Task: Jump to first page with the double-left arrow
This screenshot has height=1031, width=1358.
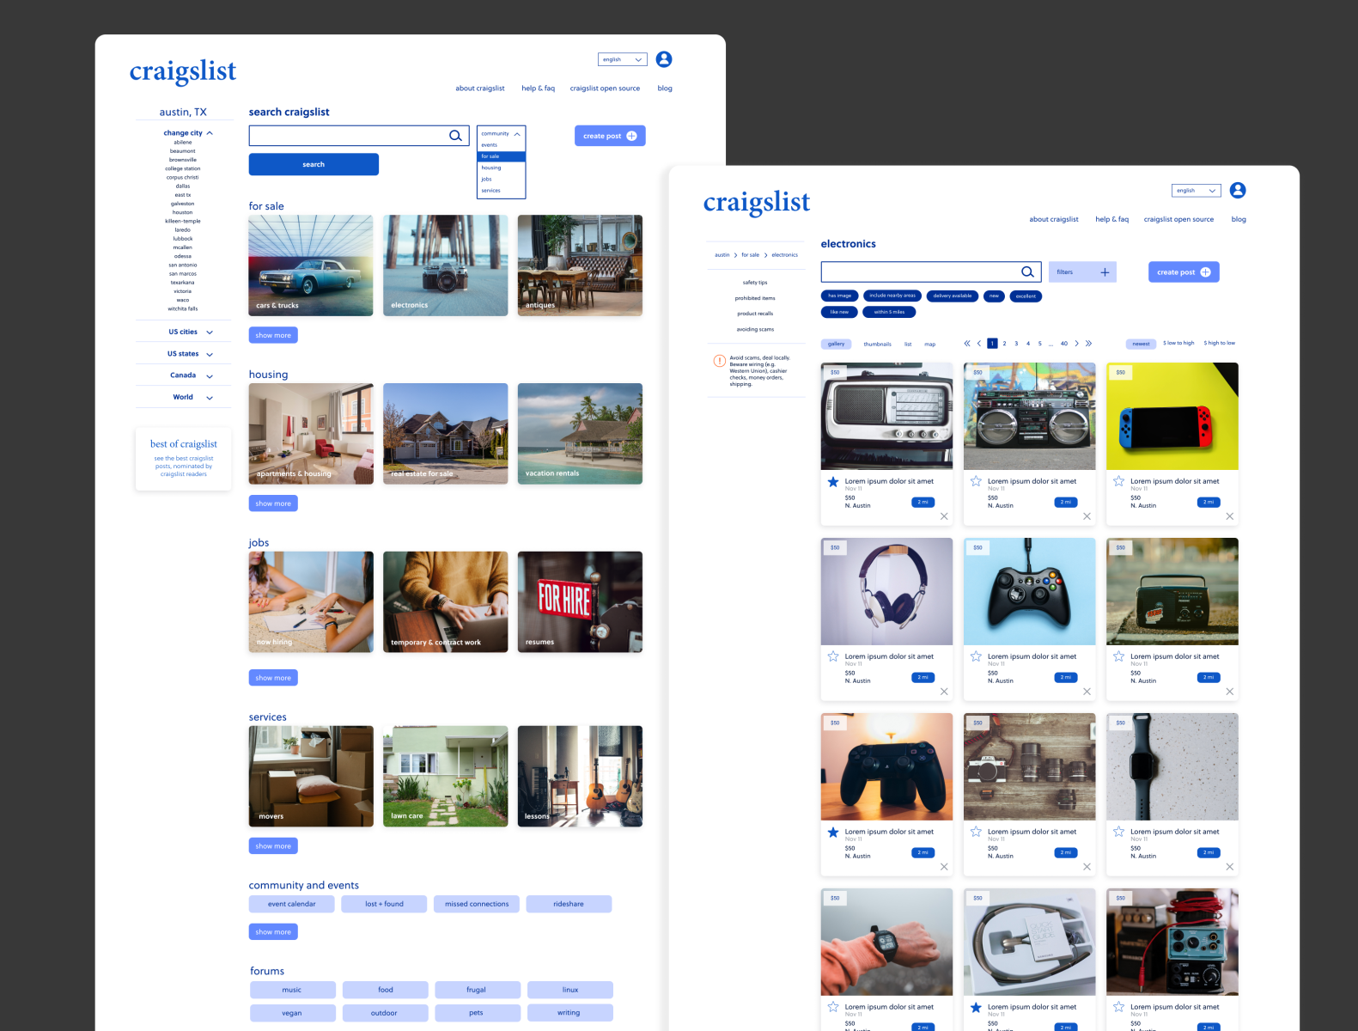Action: coord(966,343)
